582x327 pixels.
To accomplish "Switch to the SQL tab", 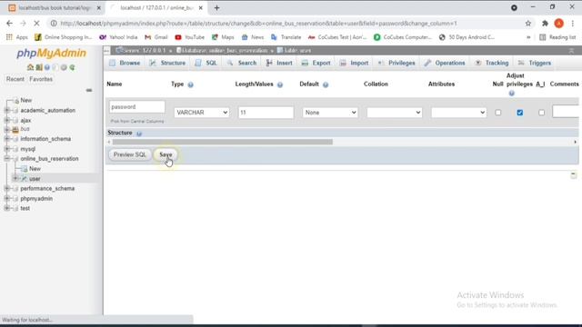I will (206, 63).
